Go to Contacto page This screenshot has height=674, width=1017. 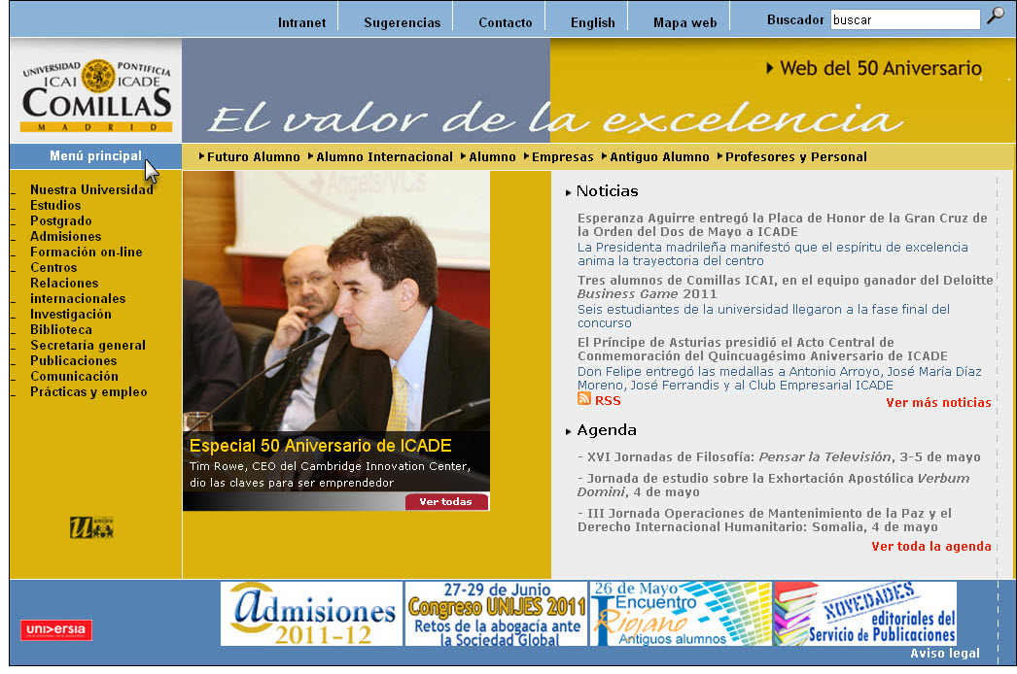click(x=506, y=22)
